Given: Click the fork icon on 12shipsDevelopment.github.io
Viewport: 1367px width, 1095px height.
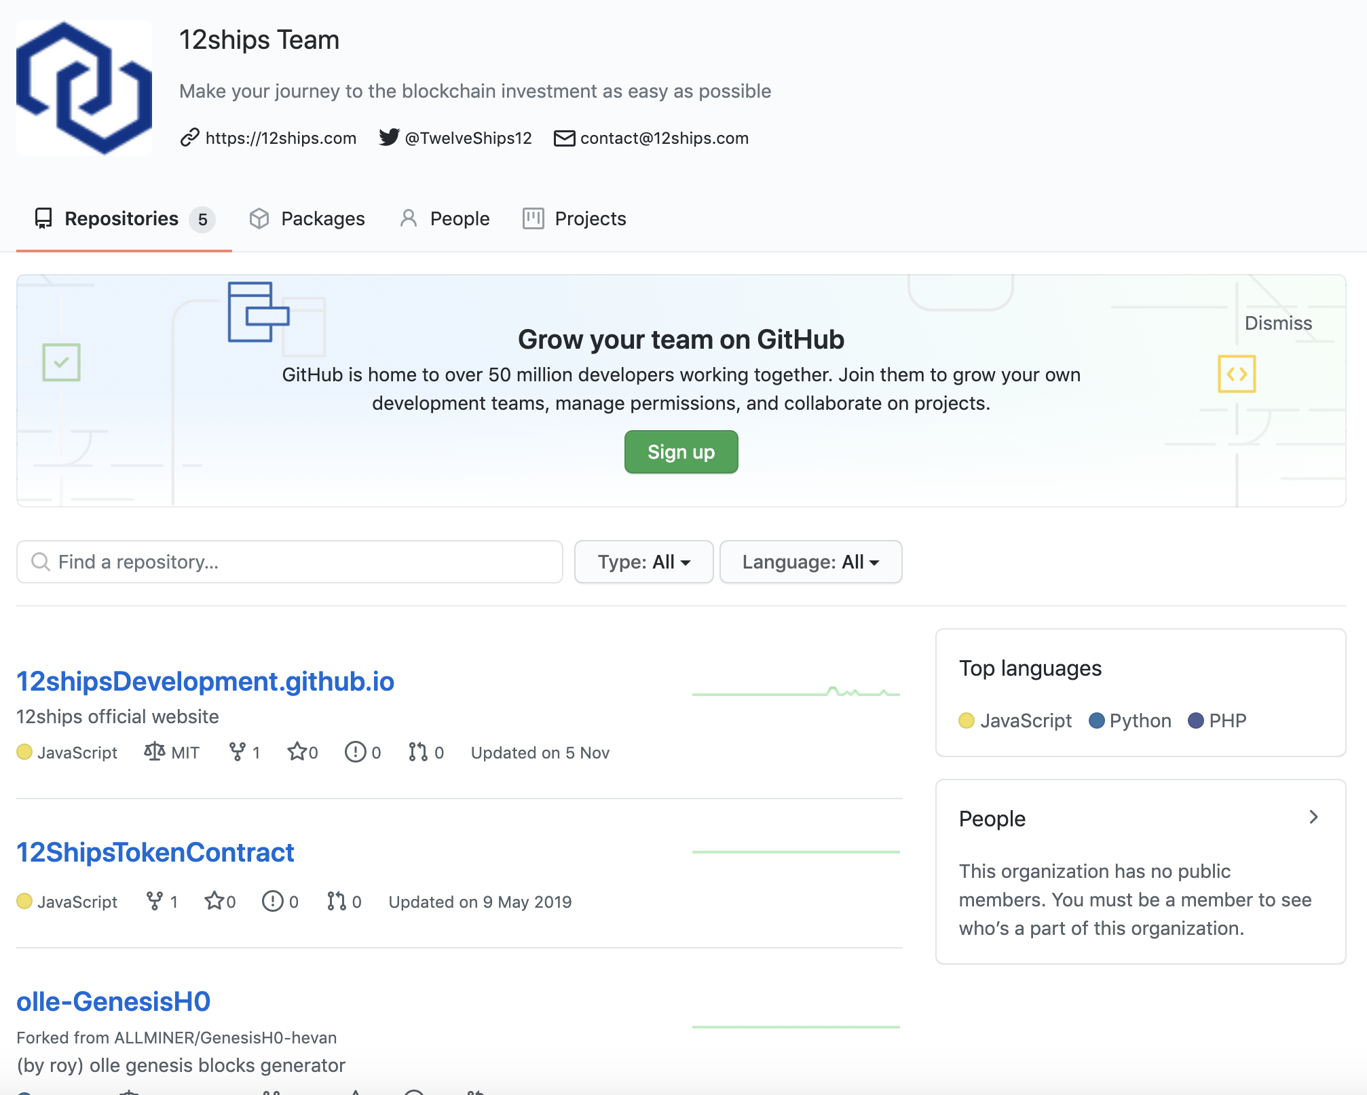Looking at the screenshot, I should point(238,752).
